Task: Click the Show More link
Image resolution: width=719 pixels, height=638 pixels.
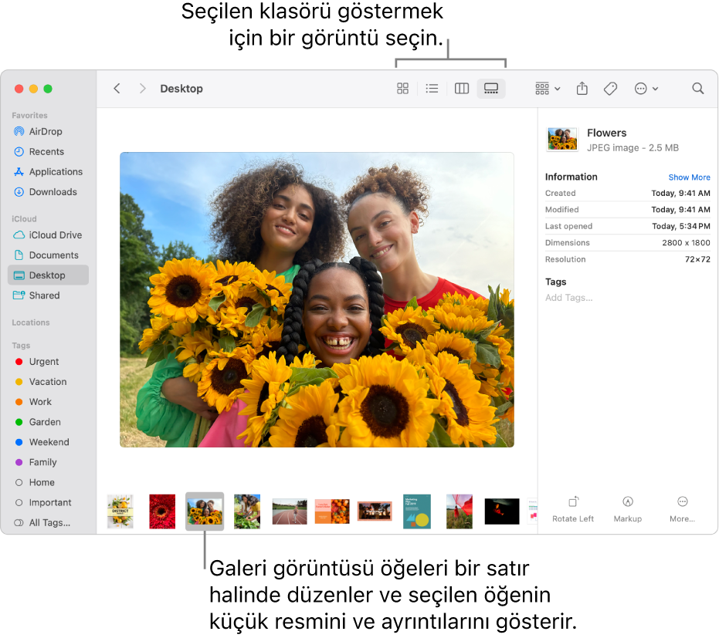Action: 689,177
